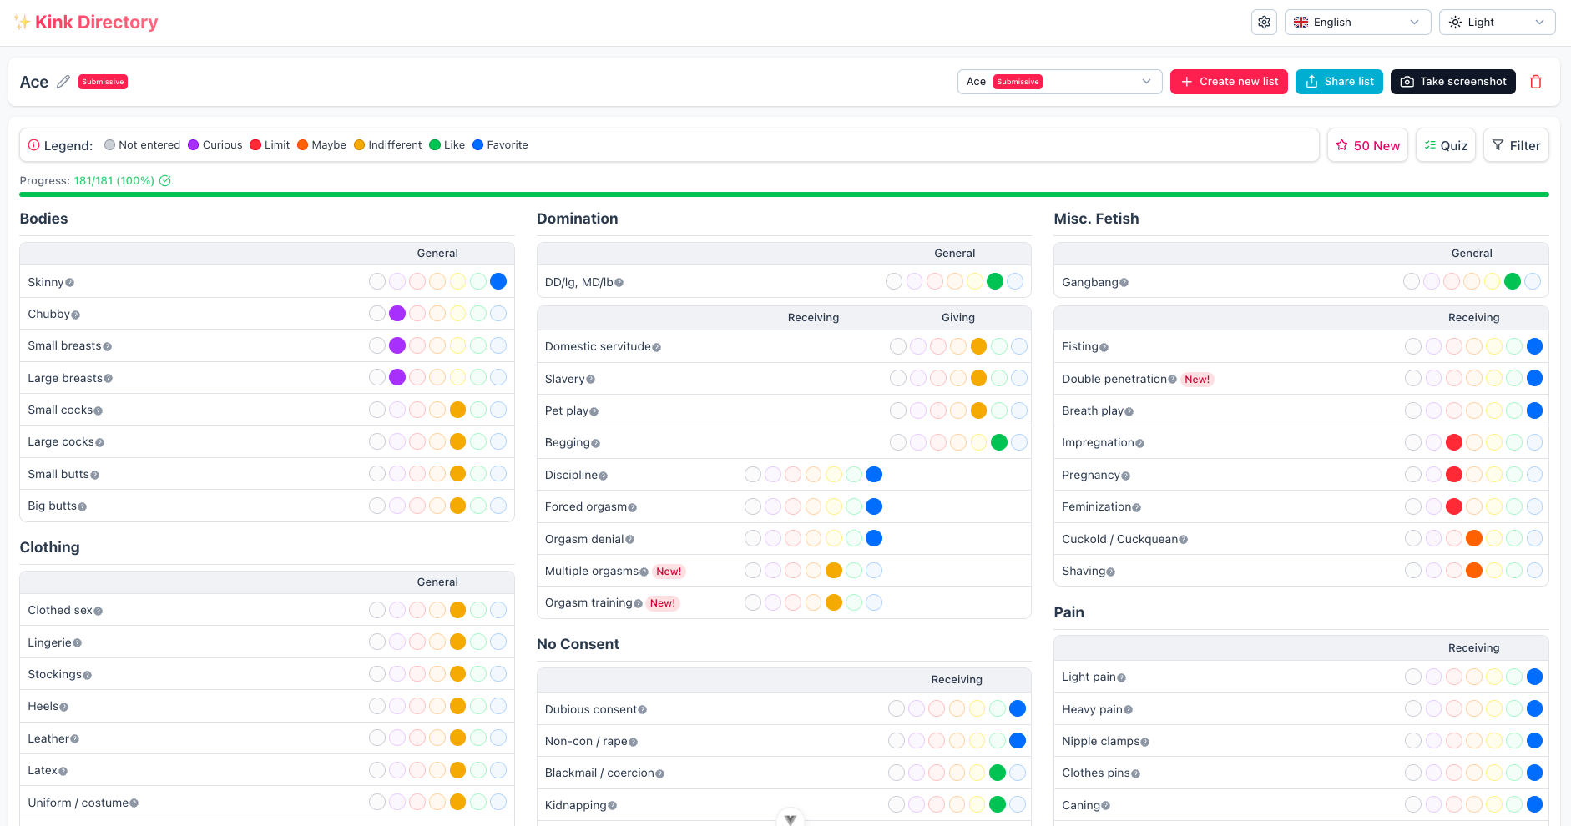Click the Create new list button
Screen dimensions: 1571x826
(1228, 82)
